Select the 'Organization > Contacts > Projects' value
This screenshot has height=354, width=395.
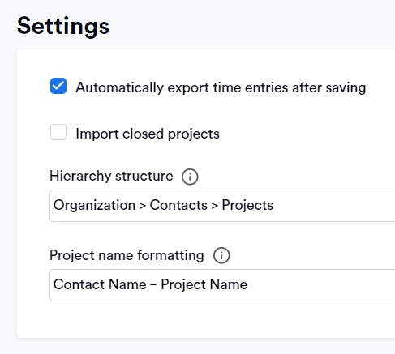pos(163,205)
